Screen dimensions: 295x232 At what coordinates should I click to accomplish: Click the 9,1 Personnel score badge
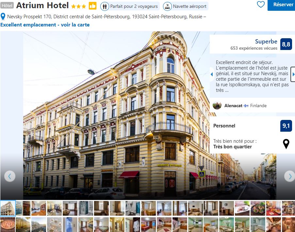(x=286, y=126)
